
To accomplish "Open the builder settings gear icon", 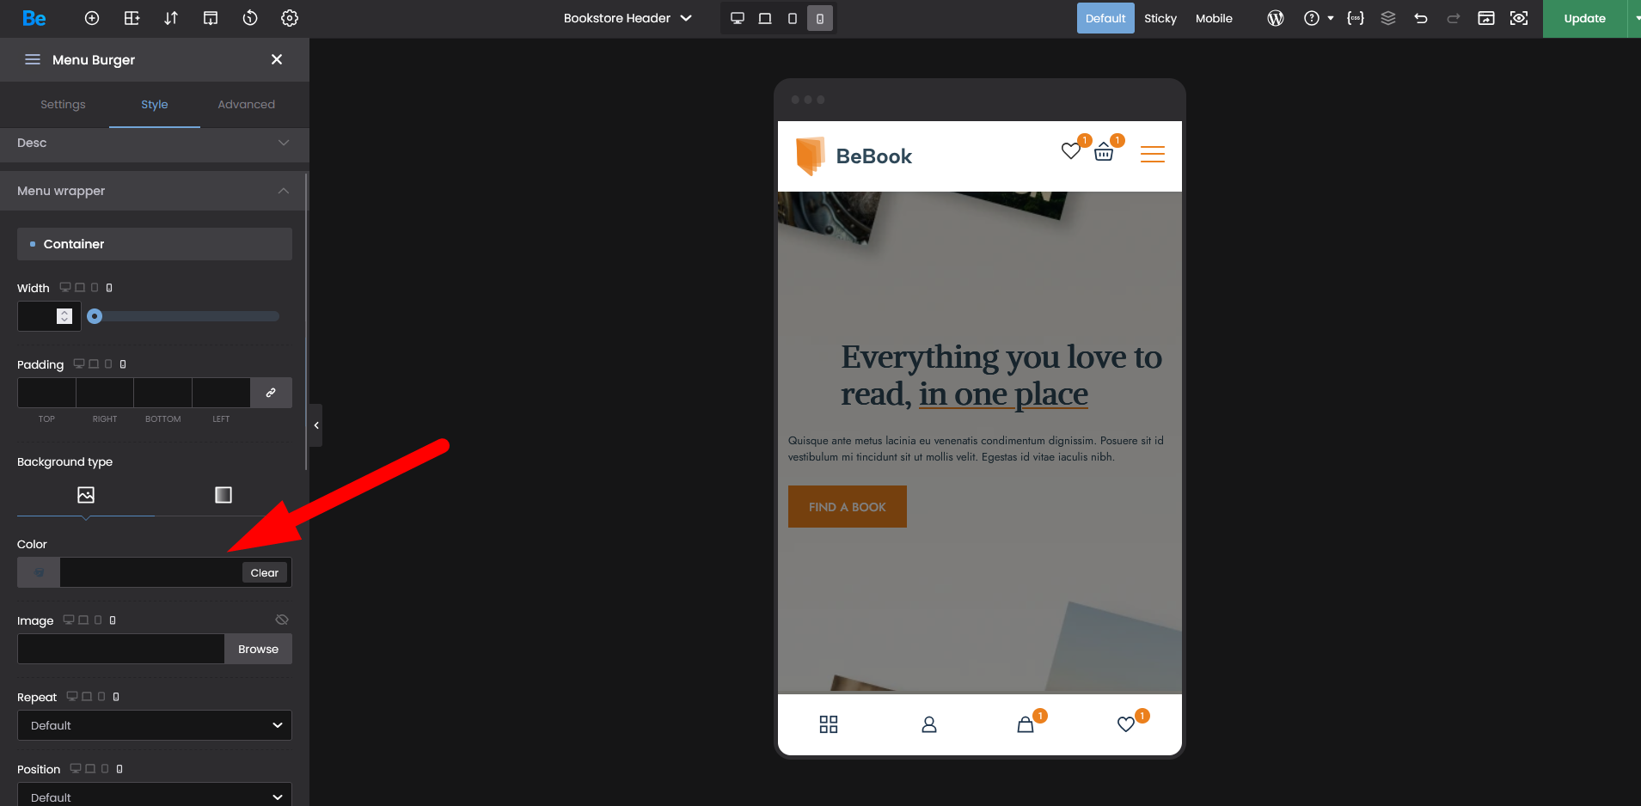I will click(290, 18).
